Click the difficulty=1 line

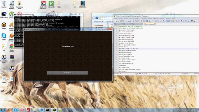[124, 67]
